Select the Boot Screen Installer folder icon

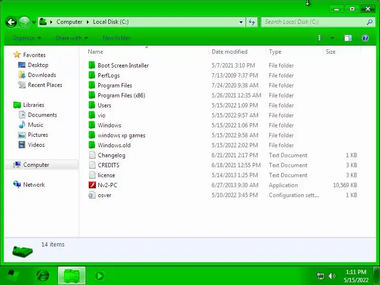coord(92,65)
